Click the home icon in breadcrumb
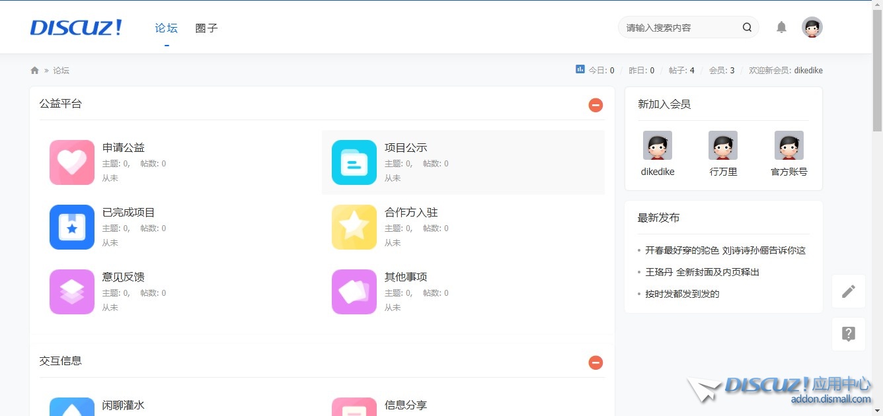 tap(34, 71)
